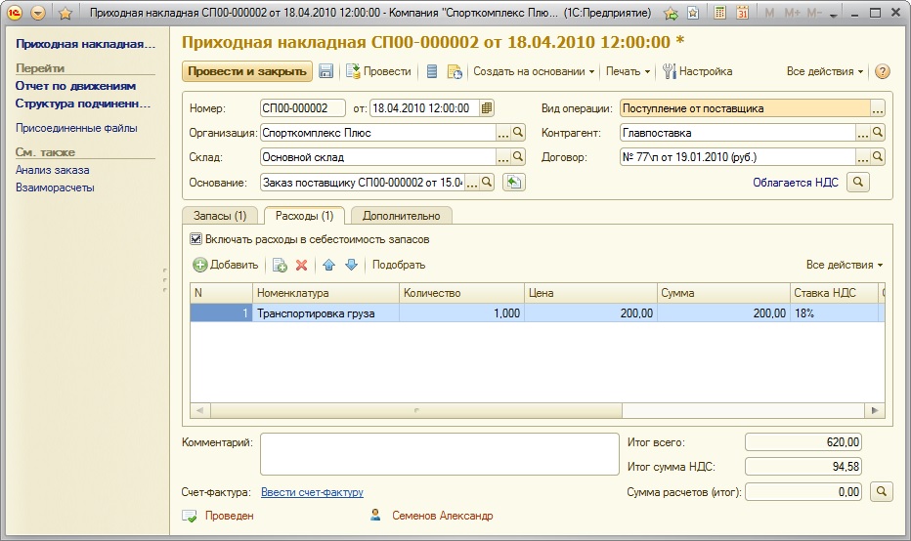Open the 'Печать' dropdown menu
The image size is (911, 541).
click(629, 71)
